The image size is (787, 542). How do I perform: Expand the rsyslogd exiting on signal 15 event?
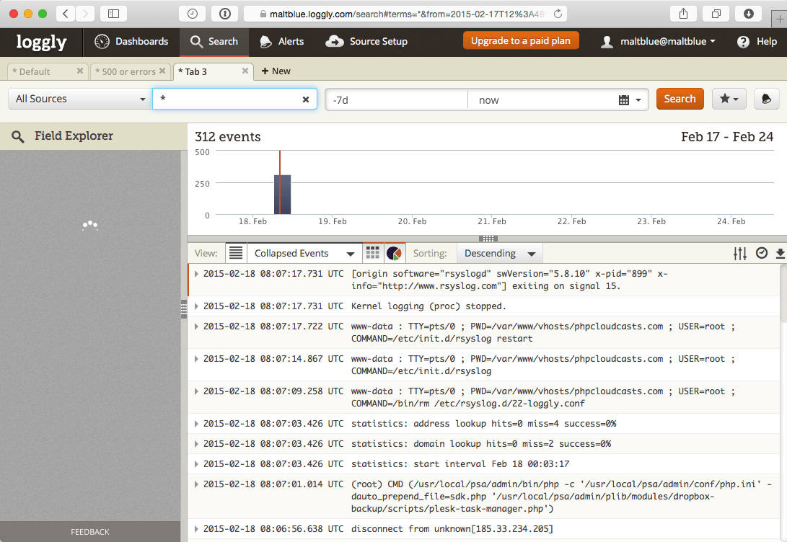pyautogui.click(x=196, y=274)
